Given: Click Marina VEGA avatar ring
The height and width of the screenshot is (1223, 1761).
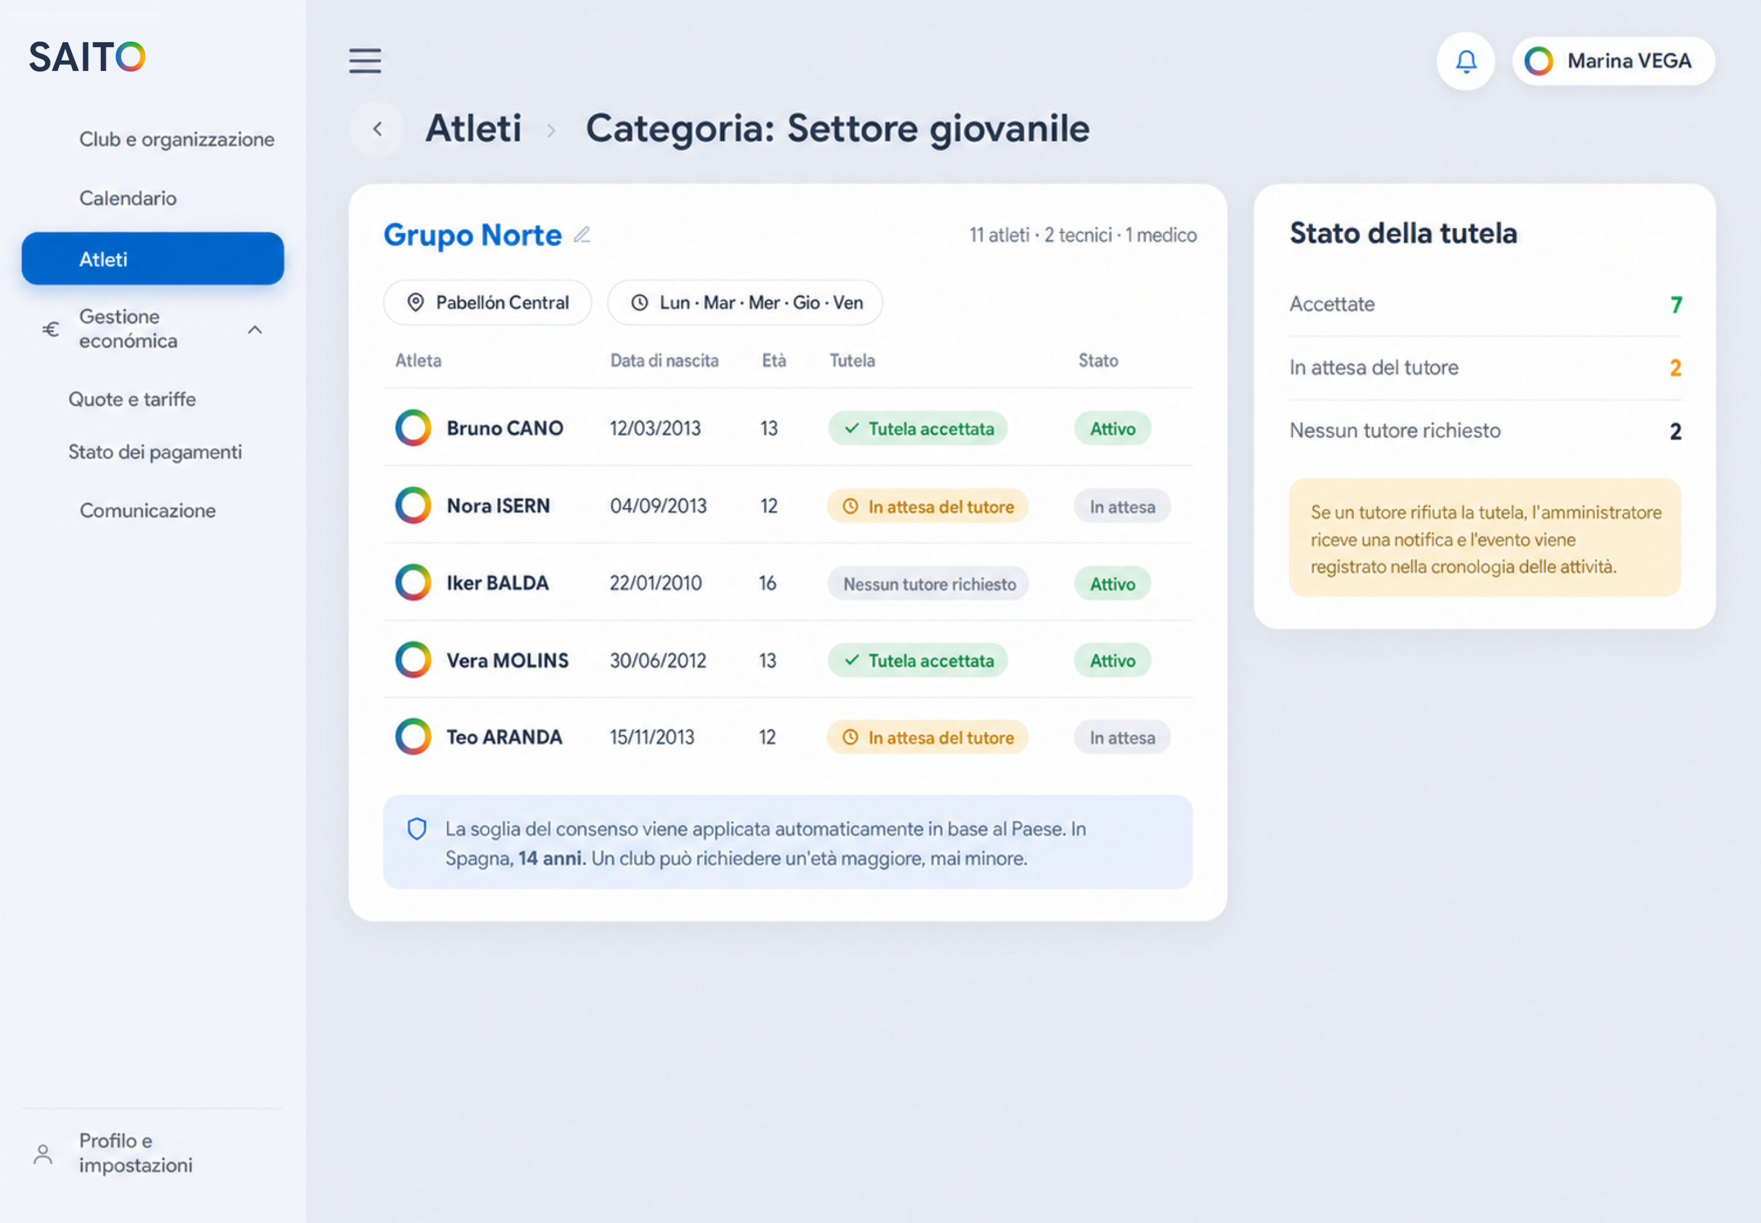Looking at the screenshot, I should click(1538, 61).
